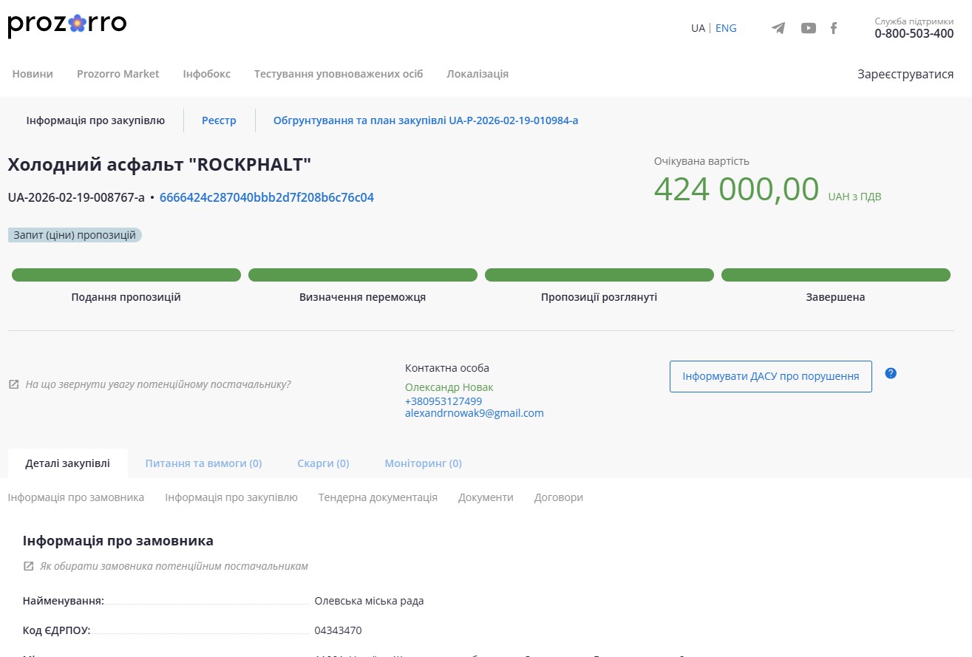This screenshot has width=972, height=657.
Task: Open the Telegram channel icon
Action: tap(778, 28)
